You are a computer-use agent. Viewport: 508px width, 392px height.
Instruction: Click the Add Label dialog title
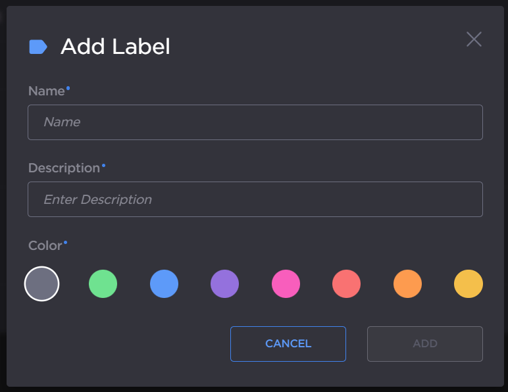tap(115, 47)
